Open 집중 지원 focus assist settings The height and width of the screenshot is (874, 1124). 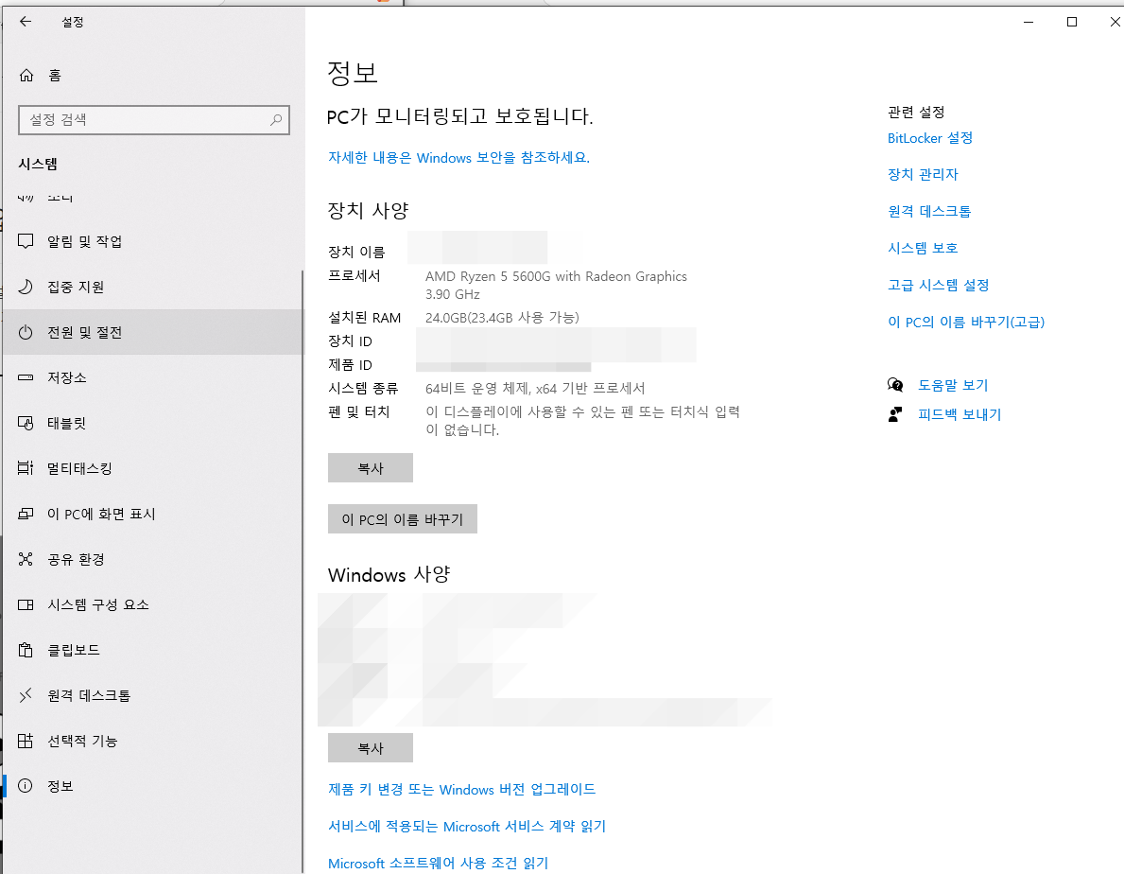(26, 287)
